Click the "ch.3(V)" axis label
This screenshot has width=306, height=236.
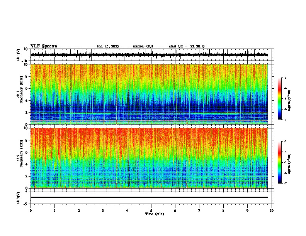pyautogui.click(x=19, y=198)
